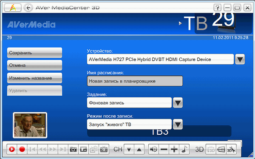Skip to next track button
This screenshot has width=255, height=159.
[63, 149]
